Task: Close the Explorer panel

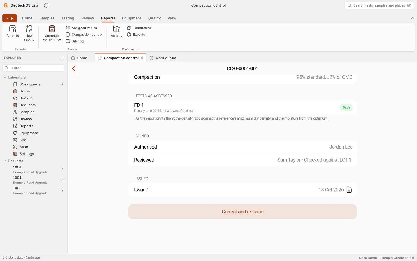Action: [x=63, y=58]
